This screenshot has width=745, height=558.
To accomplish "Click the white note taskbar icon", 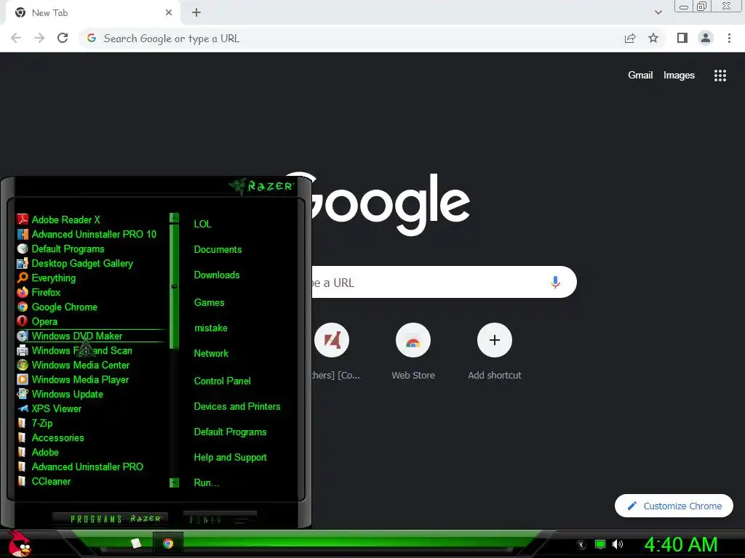I will click(136, 543).
